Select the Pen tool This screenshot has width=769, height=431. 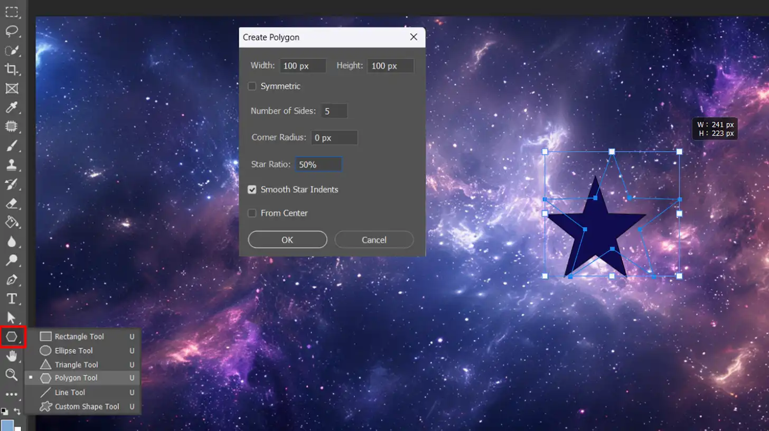coord(12,279)
